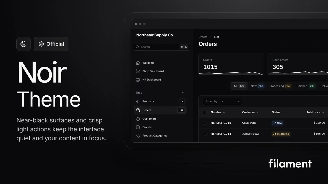Viewport: 328px width, 184px height.
Task: Switch to the New 152 tab
Action: click(x=257, y=86)
